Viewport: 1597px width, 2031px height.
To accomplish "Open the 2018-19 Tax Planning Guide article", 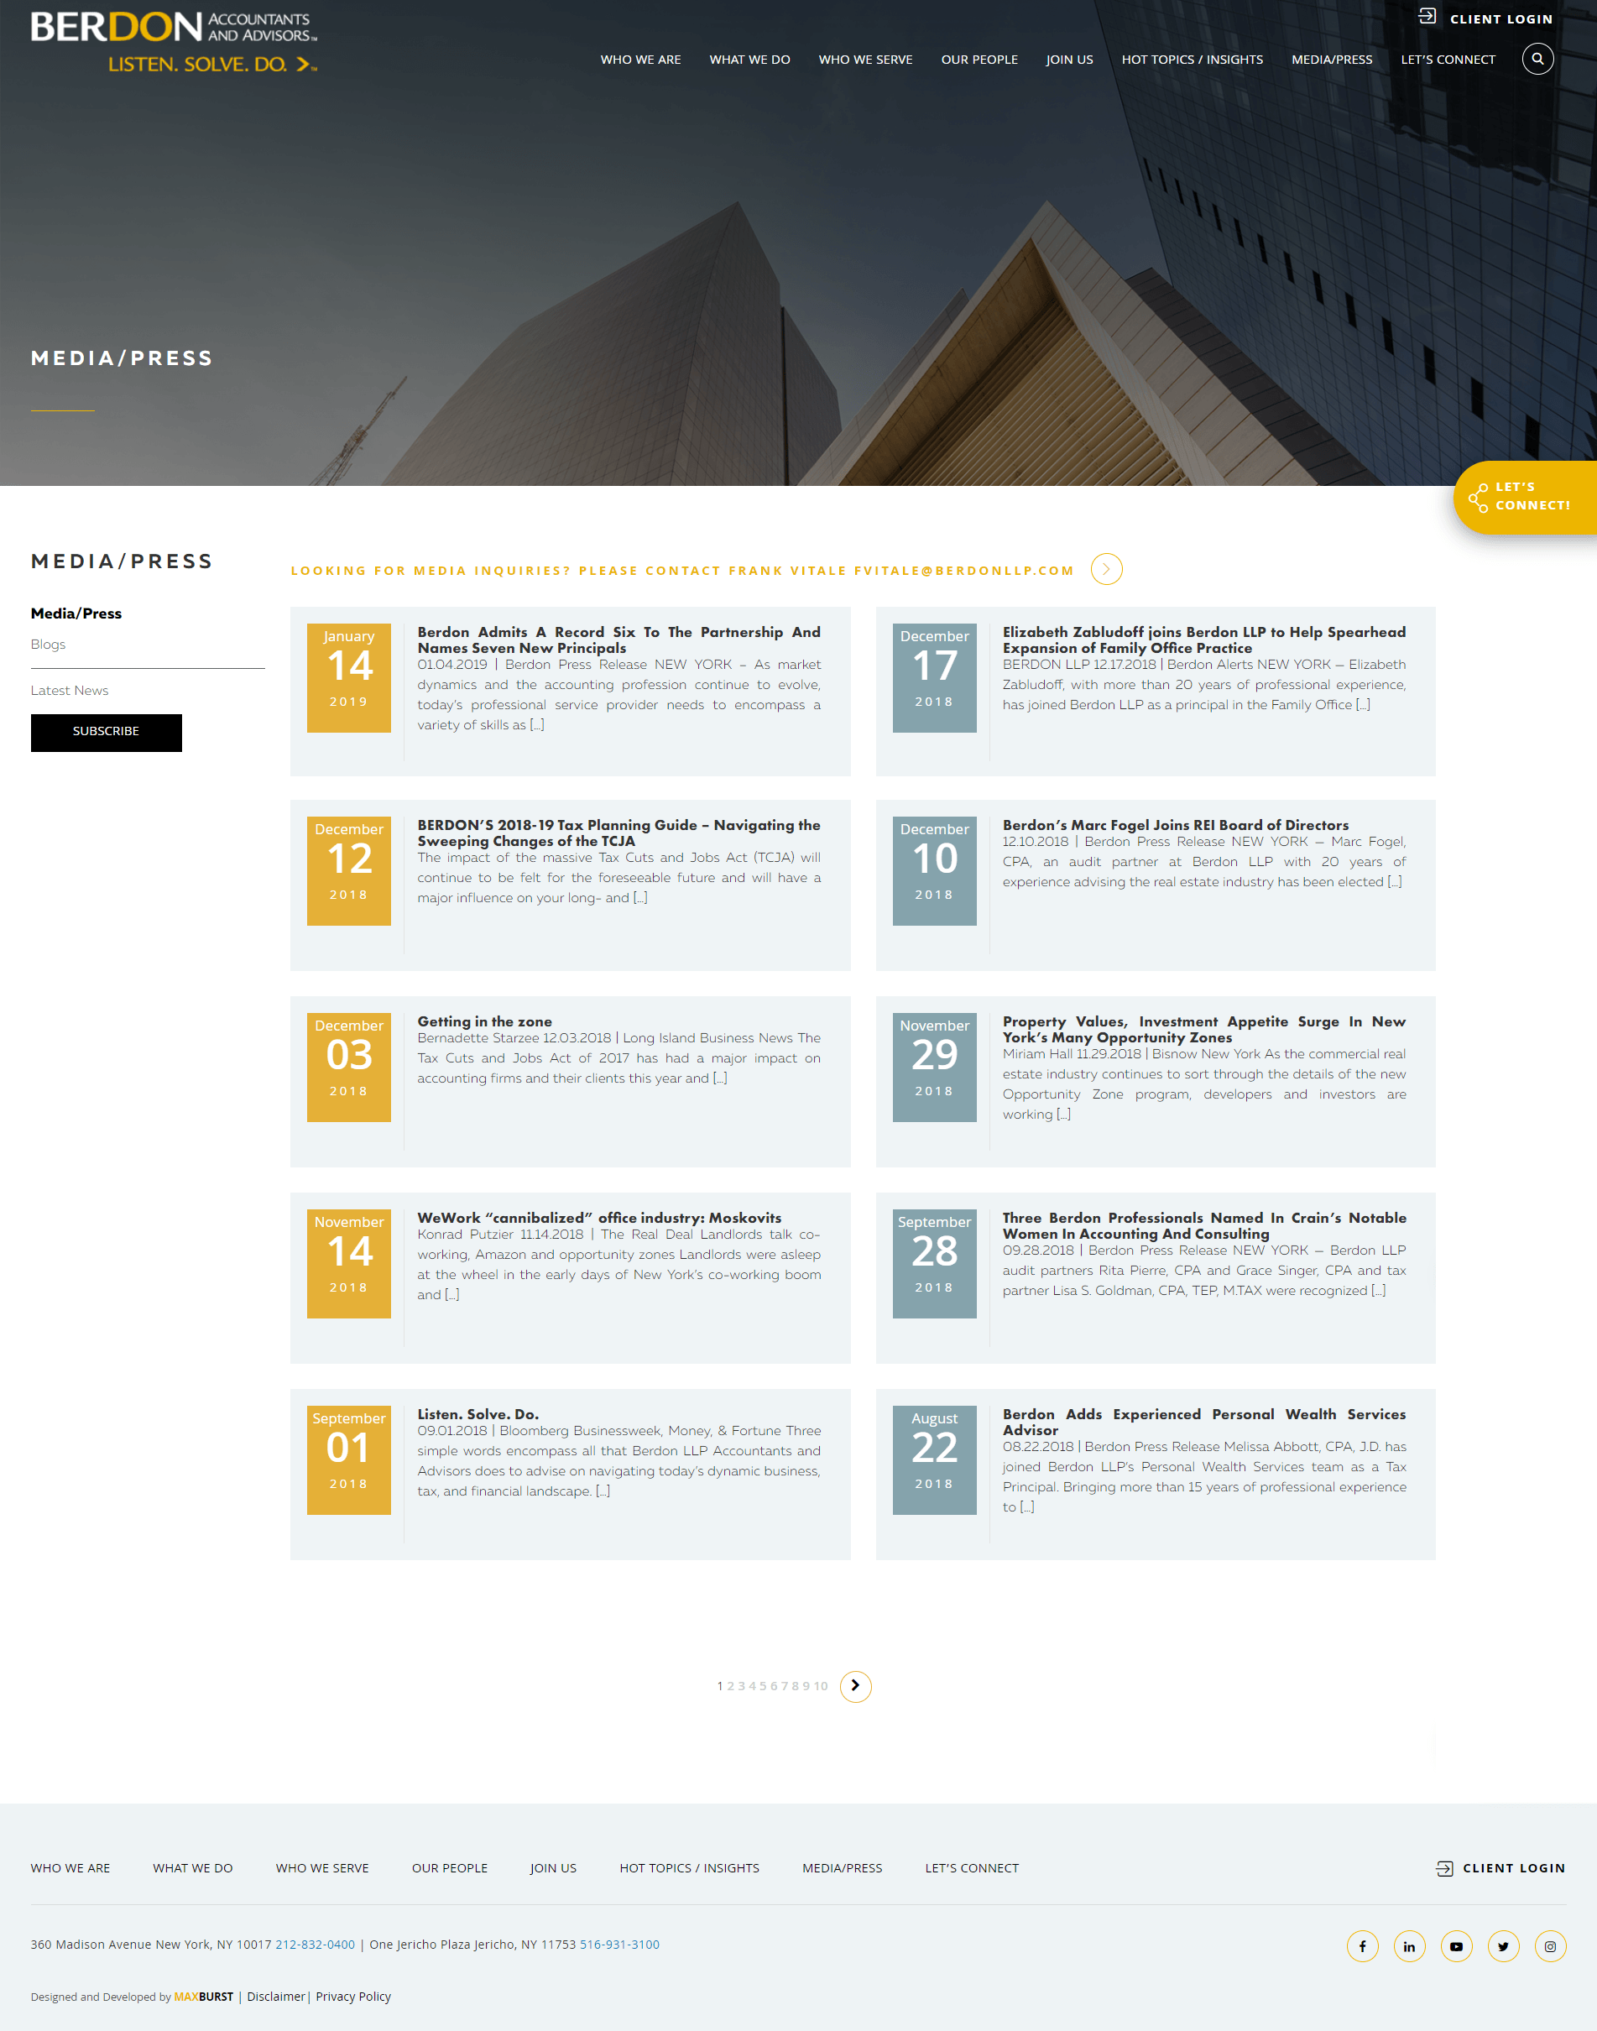I will coord(619,833).
